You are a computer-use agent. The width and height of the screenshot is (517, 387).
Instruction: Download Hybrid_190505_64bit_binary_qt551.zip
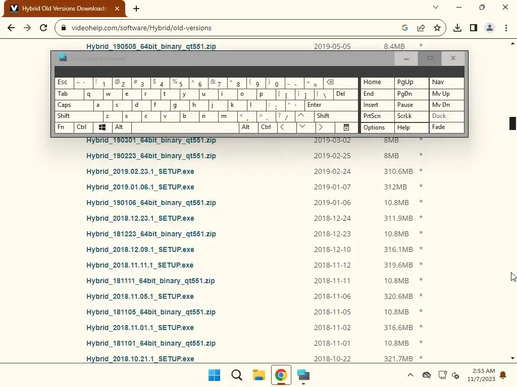tap(151, 46)
